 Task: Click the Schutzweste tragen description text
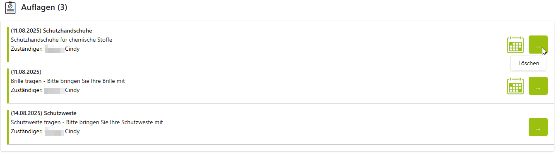(87, 122)
